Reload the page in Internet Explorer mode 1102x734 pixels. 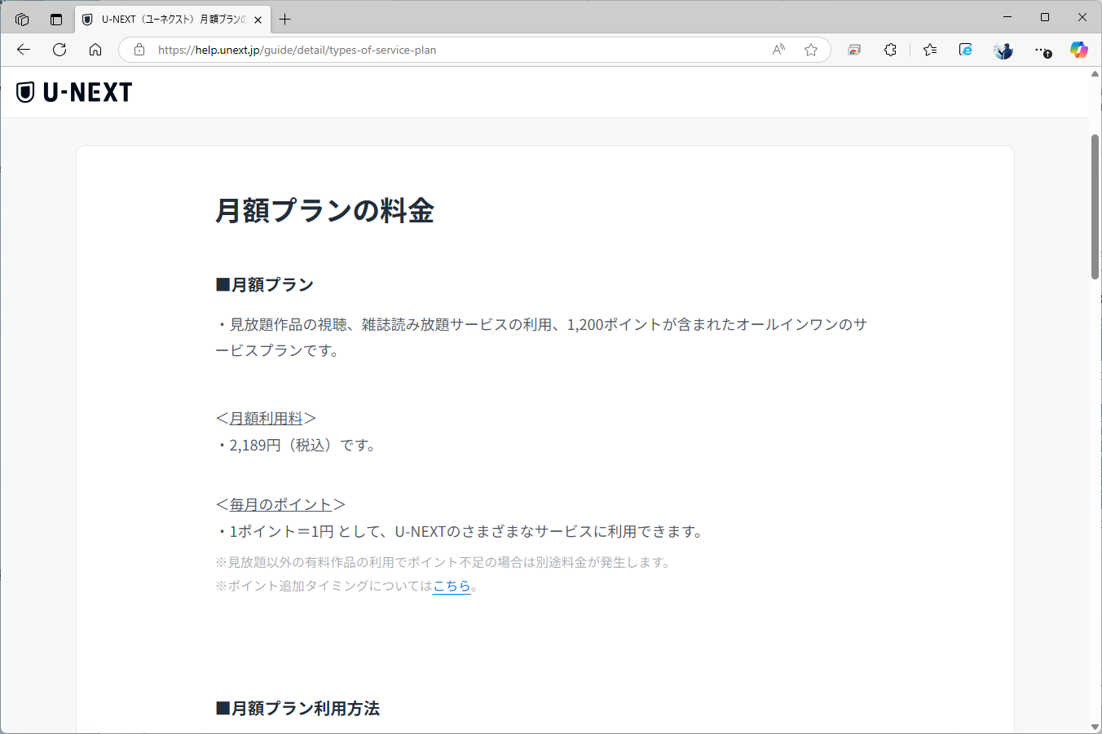(x=965, y=50)
